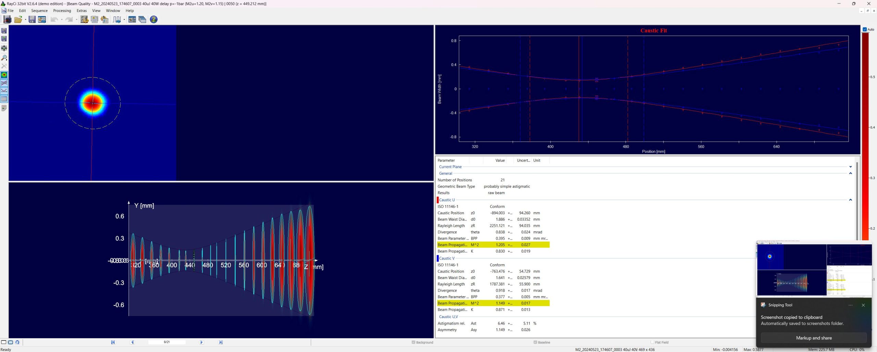Click the Markup and share button
The width and height of the screenshot is (877, 352).
(x=814, y=338)
